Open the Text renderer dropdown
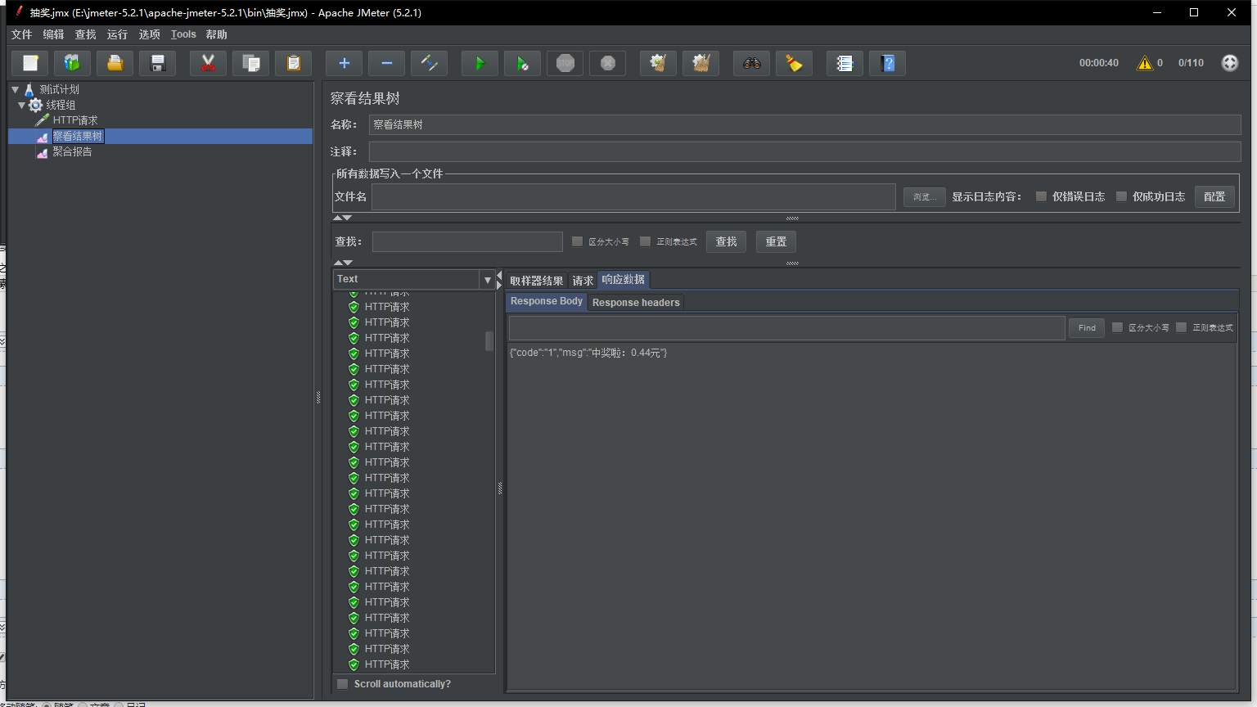The image size is (1257, 707). pyautogui.click(x=487, y=280)
